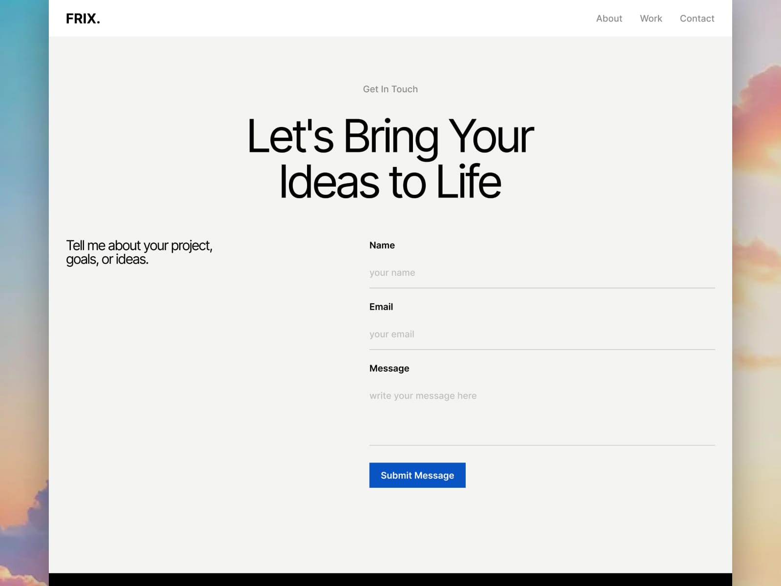Click the blue Submit Message button
Viewport: 781px width, 586px height.
pyautogui.click(x=417, y=475)
